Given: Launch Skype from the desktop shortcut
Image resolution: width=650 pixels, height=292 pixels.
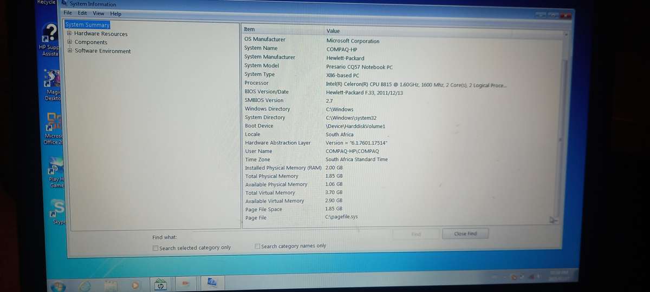Looking at the screenshot, I should click(x=57, y=212).
